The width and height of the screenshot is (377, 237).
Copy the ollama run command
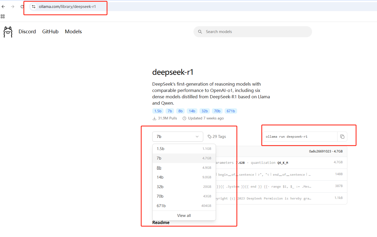pos(342,137)
